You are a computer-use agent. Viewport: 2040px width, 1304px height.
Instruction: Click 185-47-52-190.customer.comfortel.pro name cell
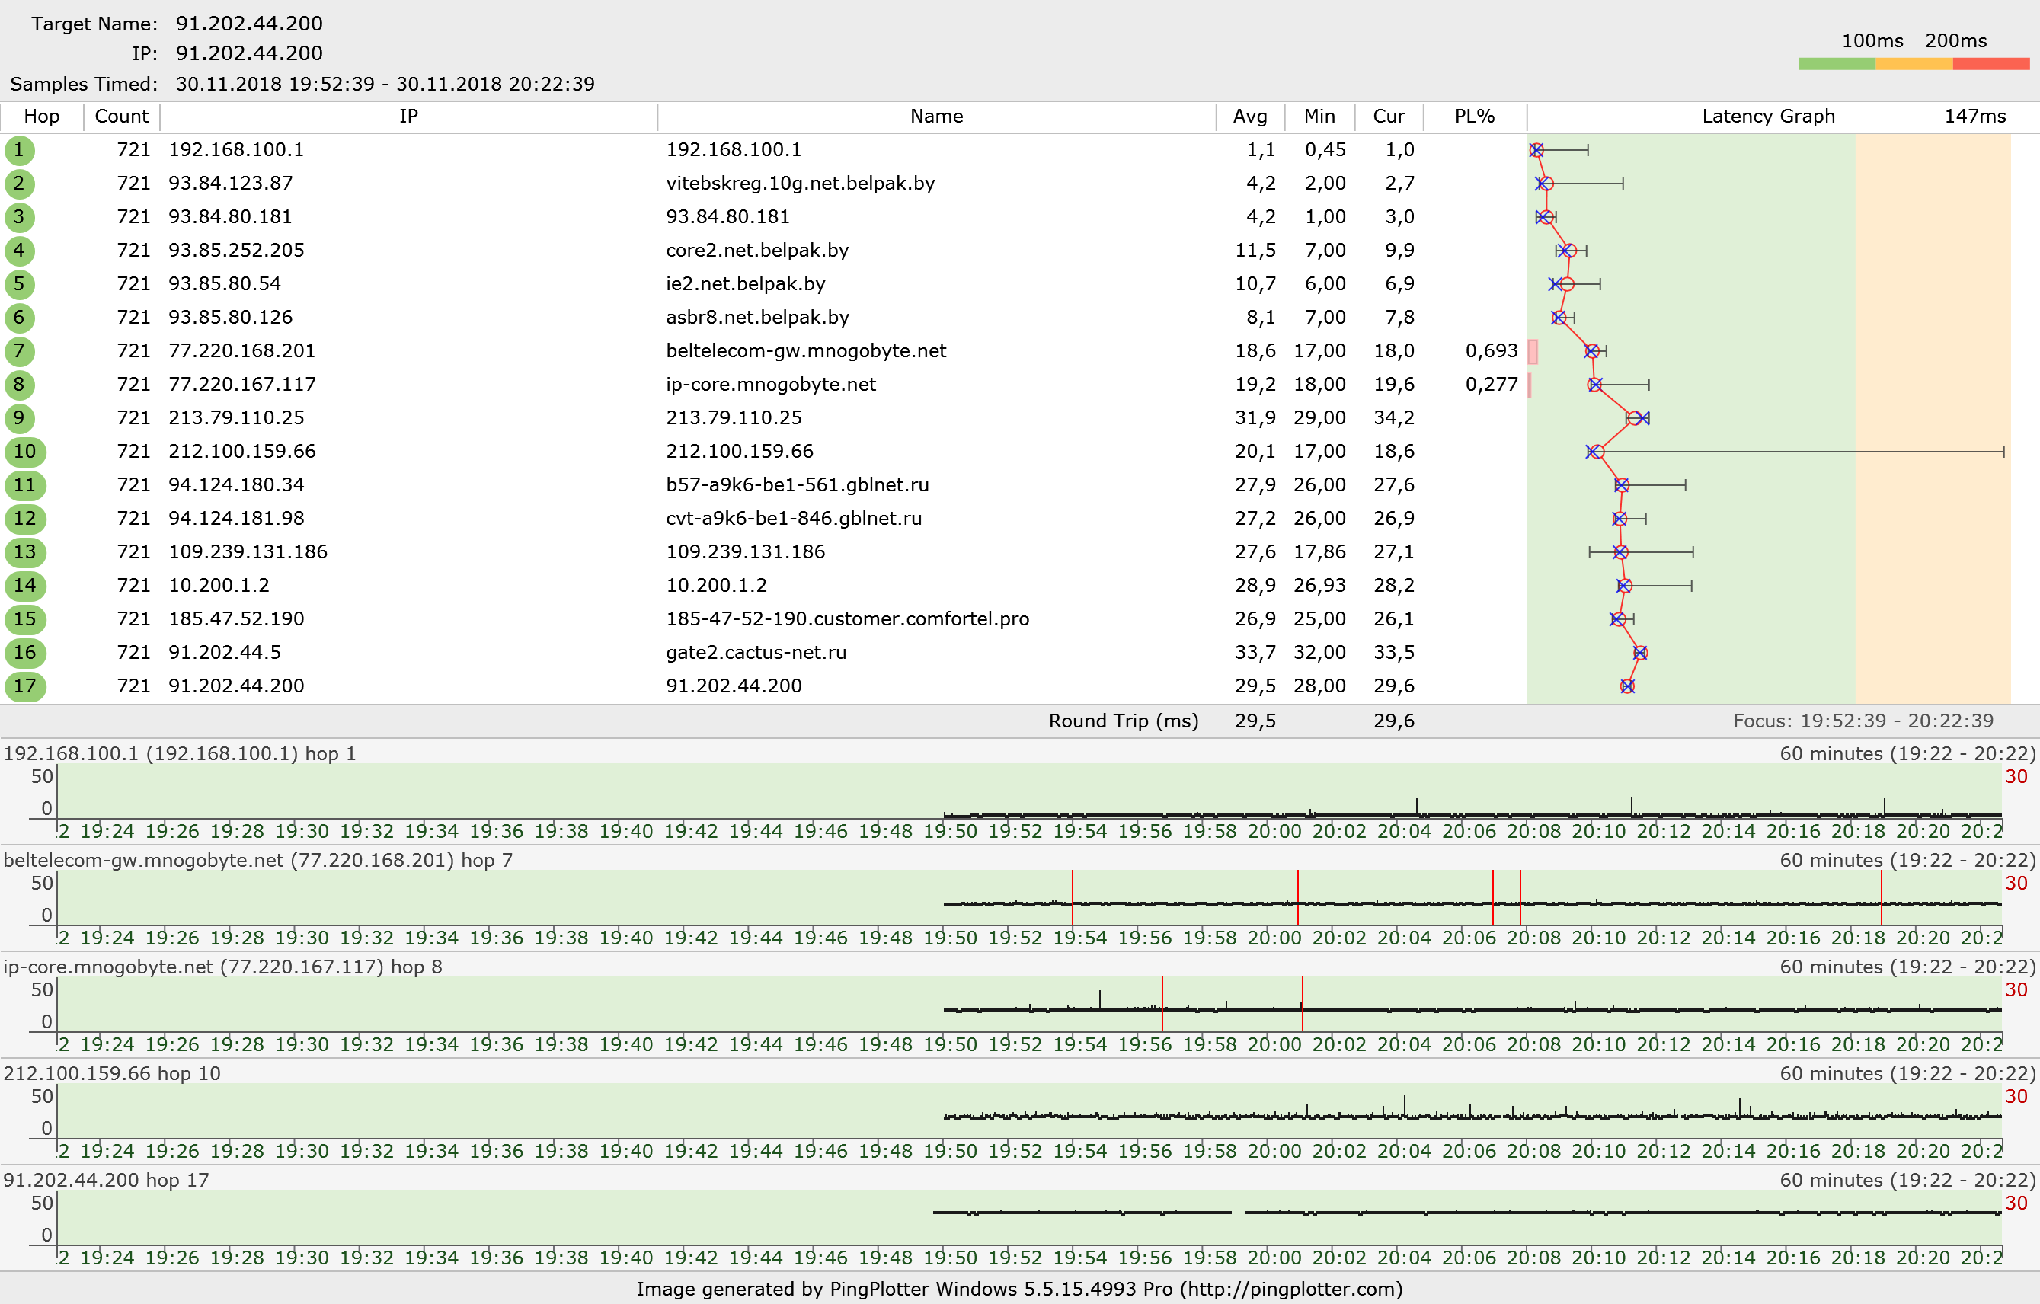point(847,619)
